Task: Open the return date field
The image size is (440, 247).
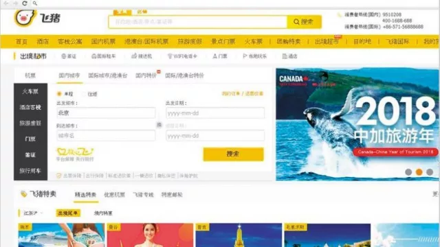Action: 215,136
